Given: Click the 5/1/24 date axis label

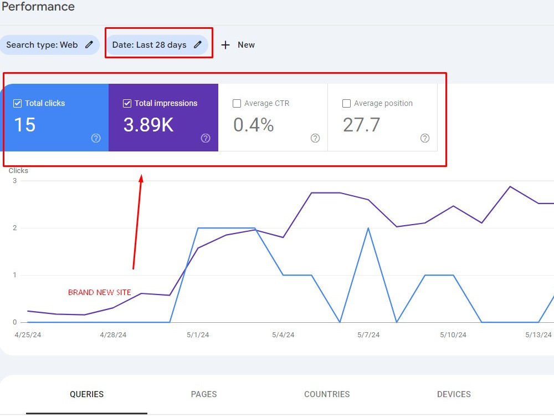Looking at the screenshot, I should pyautogui.click(x=198, y=334).
